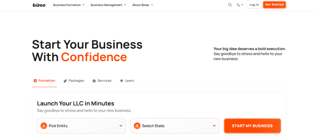Click the orange step 2 badge
The image size is (314, 139).
pyautogui.click(x=137, y=126)
